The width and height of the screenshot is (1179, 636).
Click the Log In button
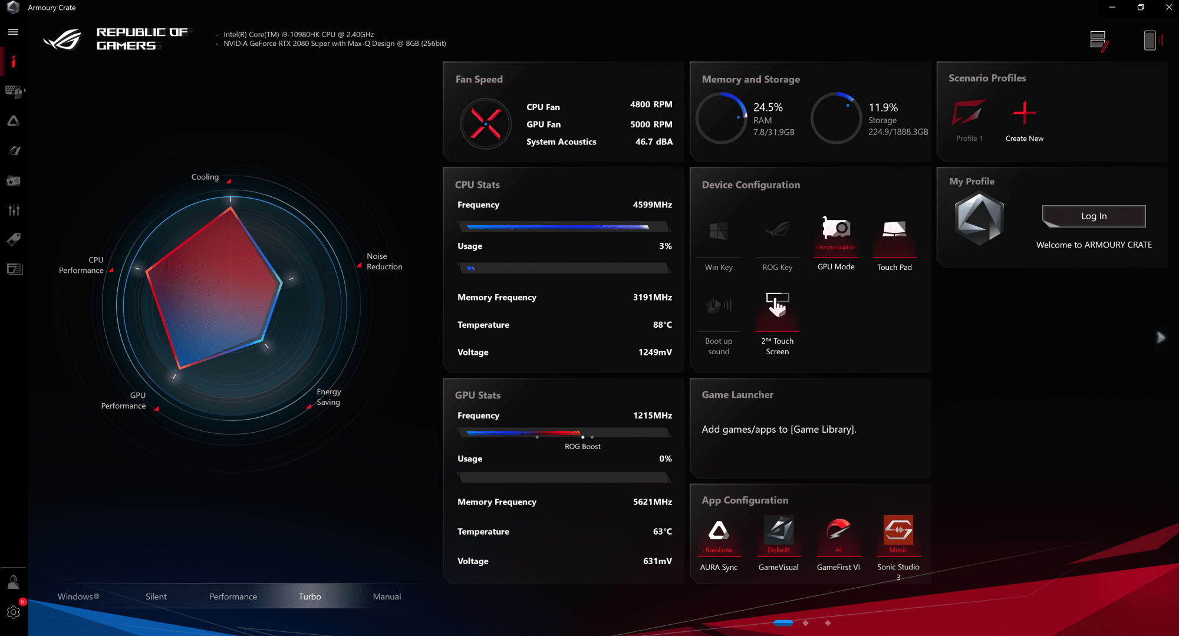[1094, 216]
